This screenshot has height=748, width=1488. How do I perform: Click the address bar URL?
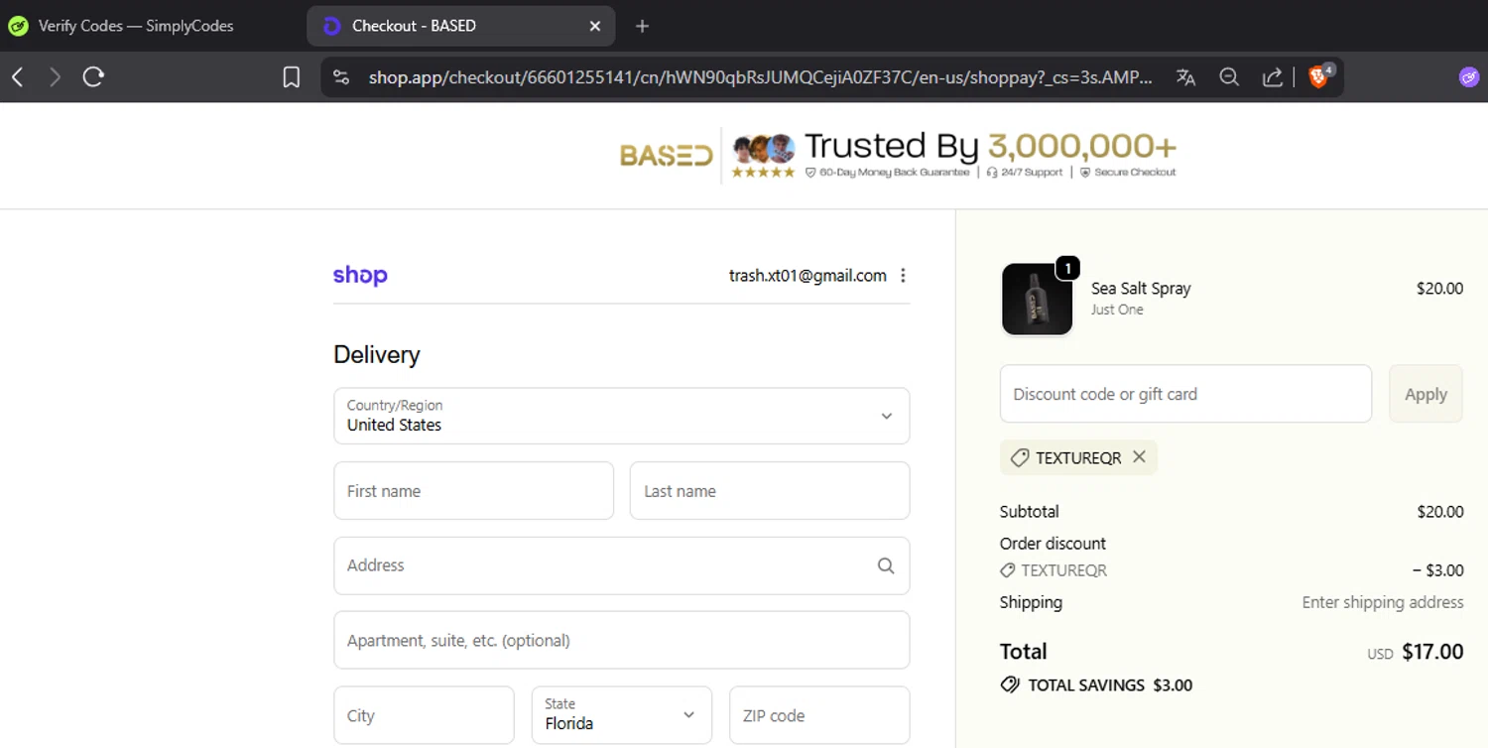click(761, 77)
